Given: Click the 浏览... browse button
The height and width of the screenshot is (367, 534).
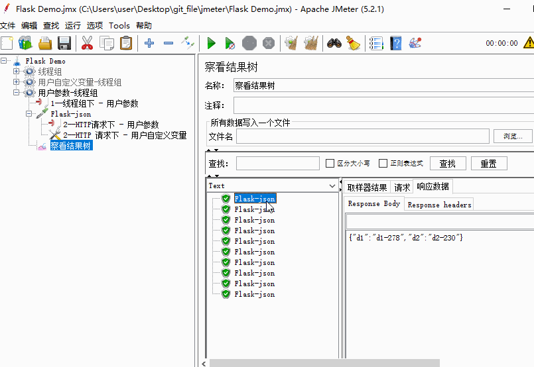Looking at the screenshot, I should [513, 136].
